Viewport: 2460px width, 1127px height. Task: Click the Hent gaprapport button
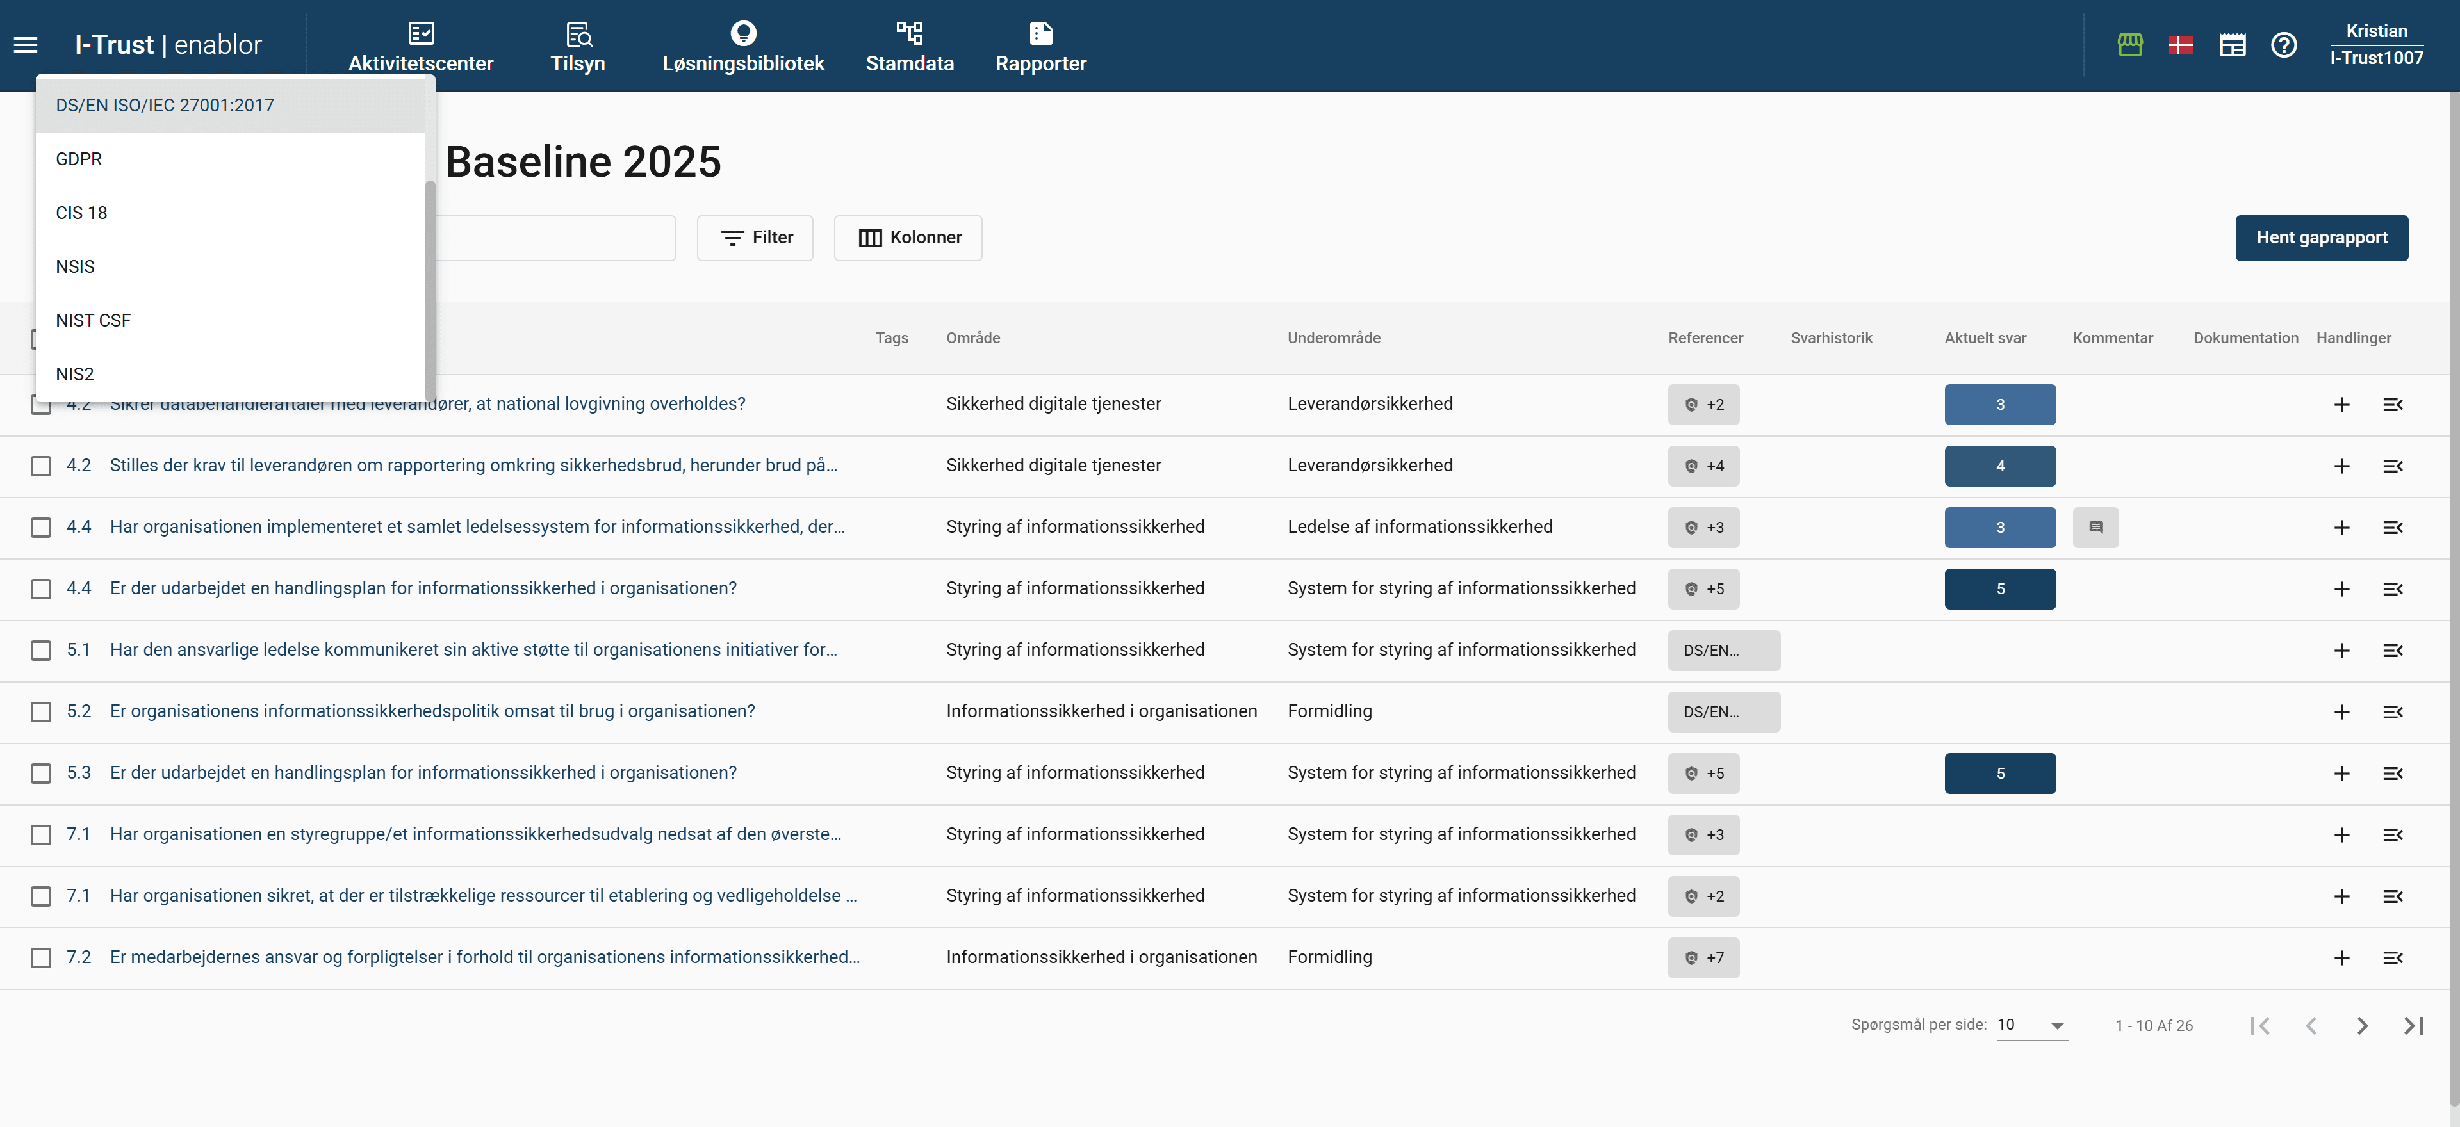[x=2320, y=238]
